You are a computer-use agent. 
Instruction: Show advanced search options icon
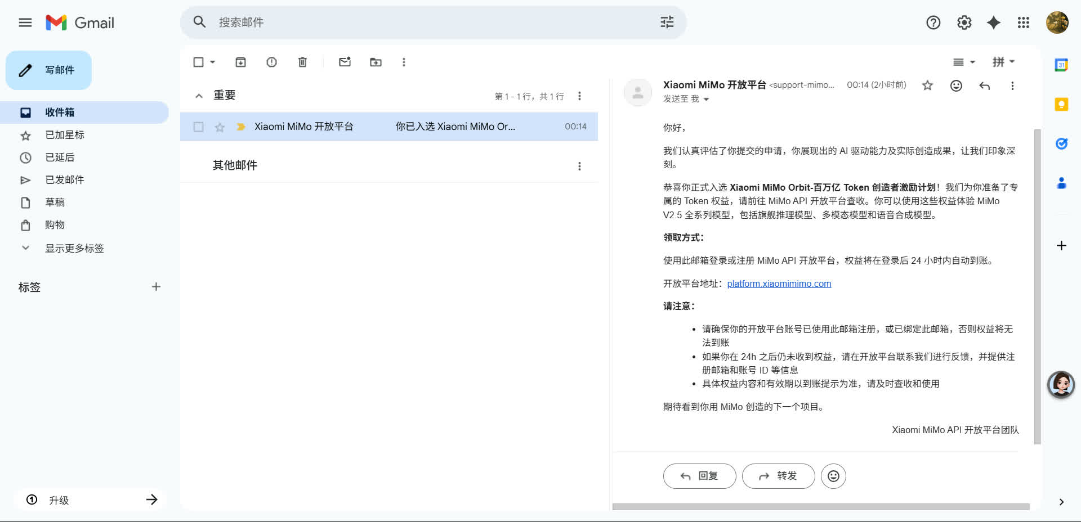(x=667, y=22)
